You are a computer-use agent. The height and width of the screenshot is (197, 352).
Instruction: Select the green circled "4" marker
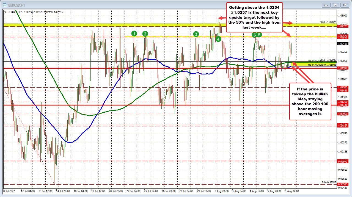pyautogui.click(x=218, y=39)
